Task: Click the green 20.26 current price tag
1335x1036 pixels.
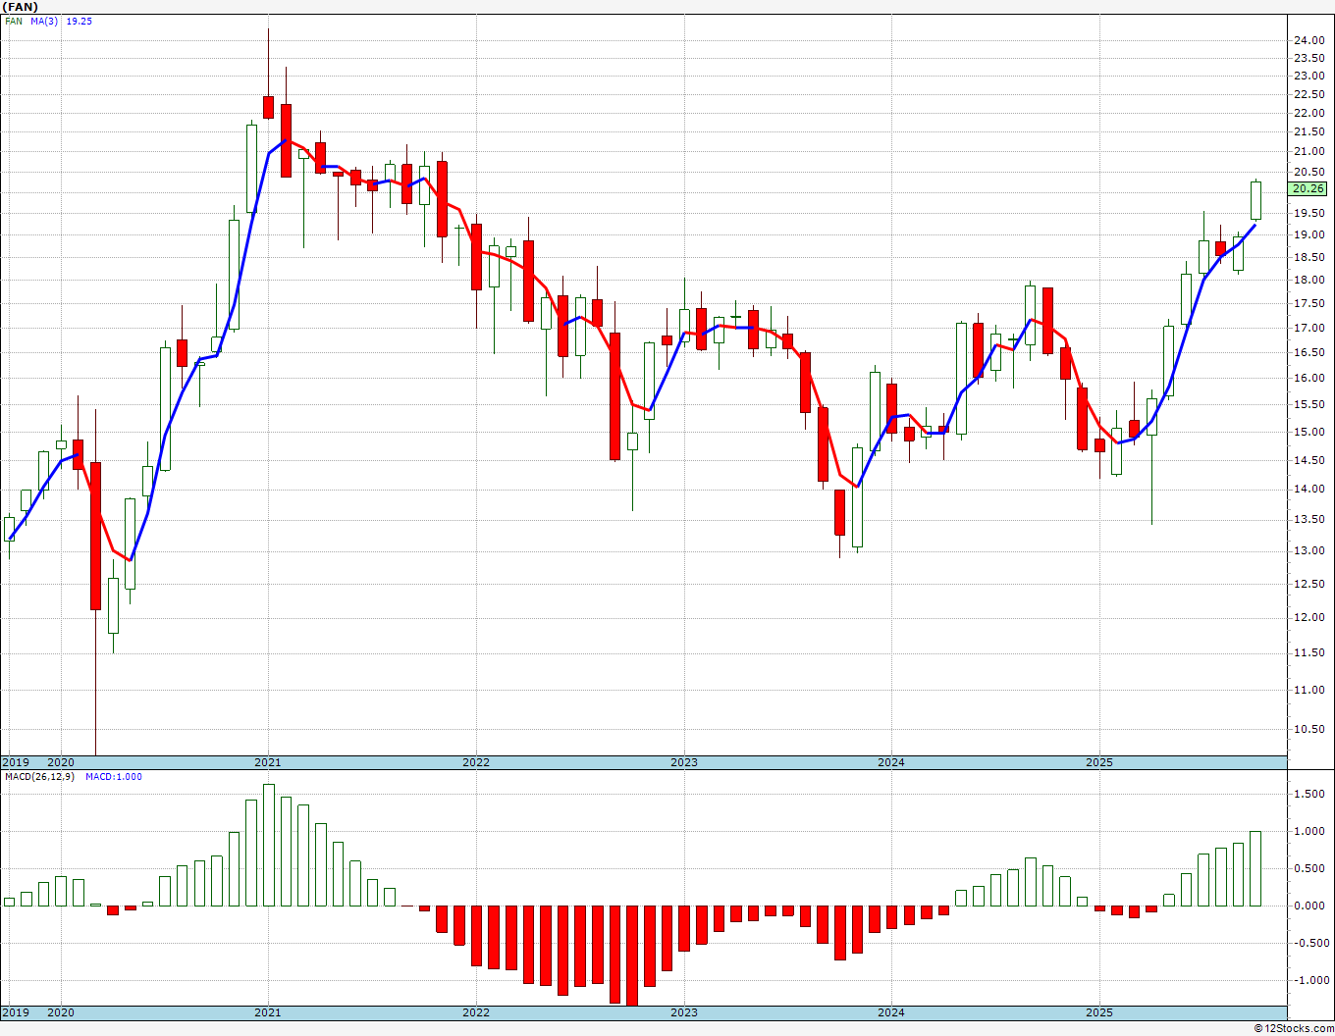Action: pos(1308,188)
